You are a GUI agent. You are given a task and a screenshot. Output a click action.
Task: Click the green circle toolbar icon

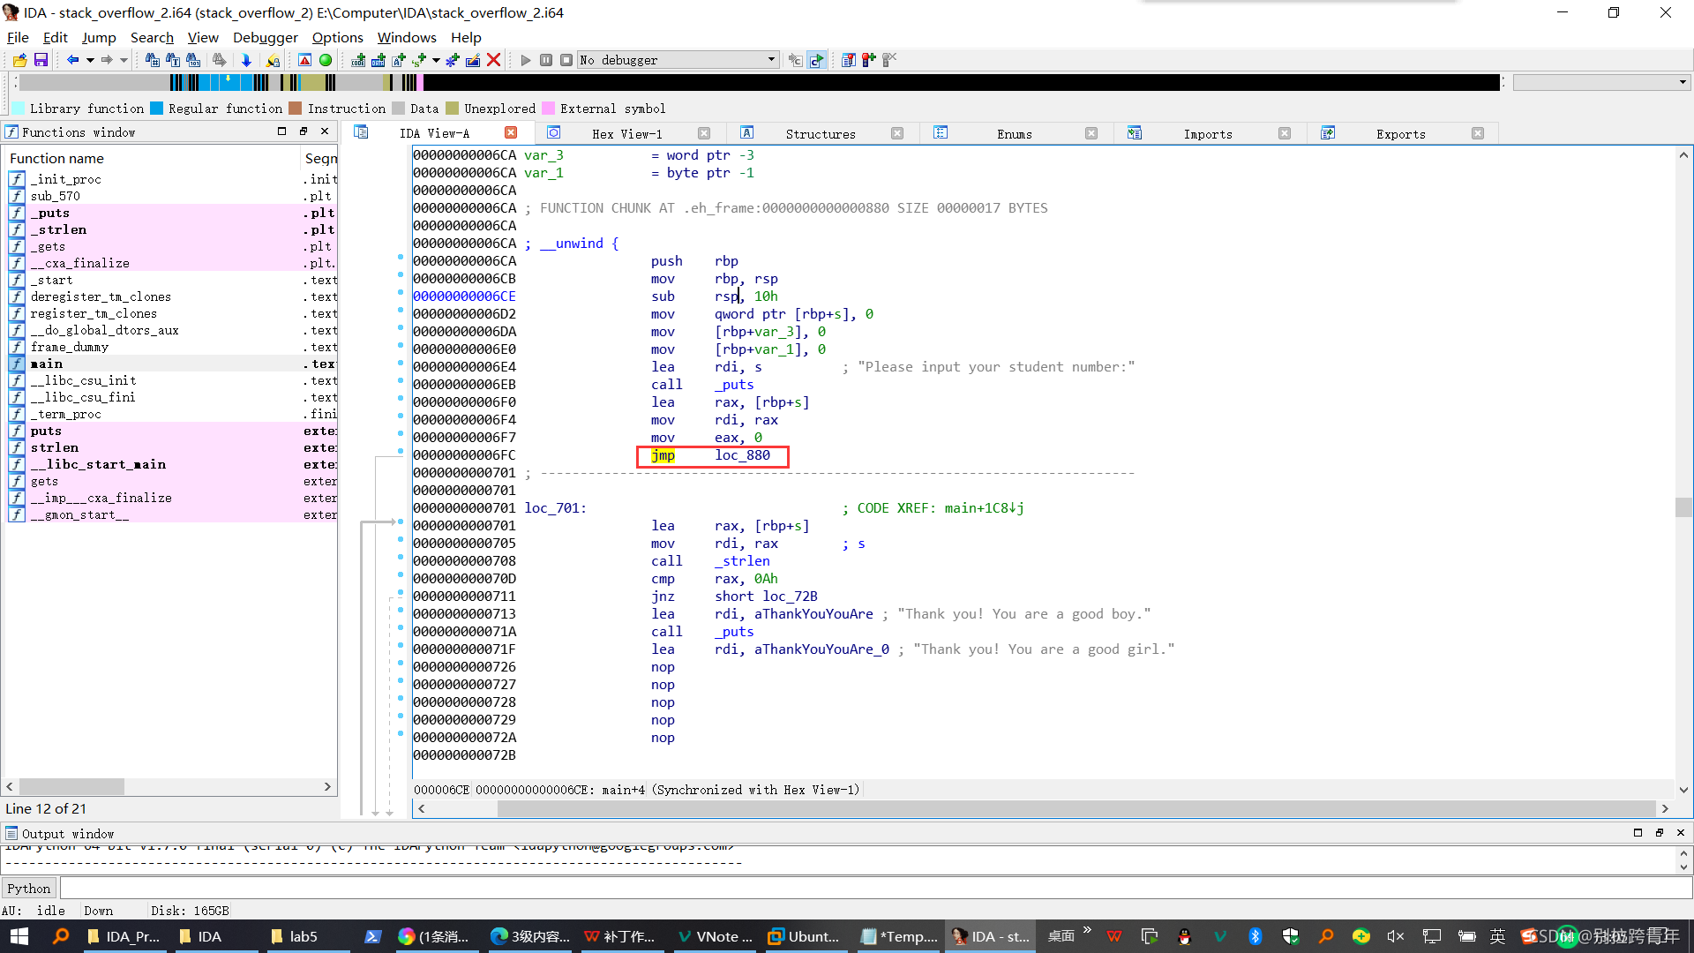326,60
